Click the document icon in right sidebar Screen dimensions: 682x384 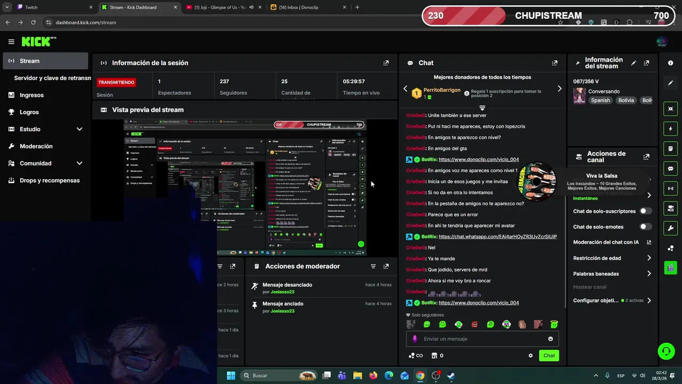pos(670,148)
